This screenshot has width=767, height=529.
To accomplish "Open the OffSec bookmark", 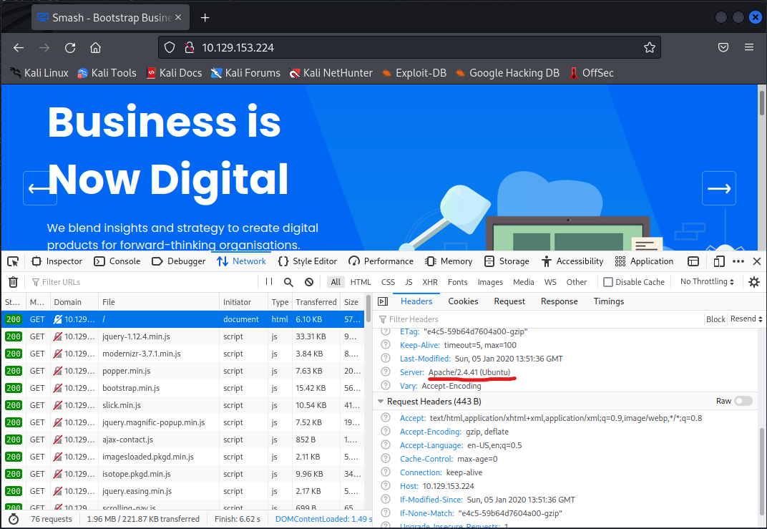I will (x=592, y=73).
